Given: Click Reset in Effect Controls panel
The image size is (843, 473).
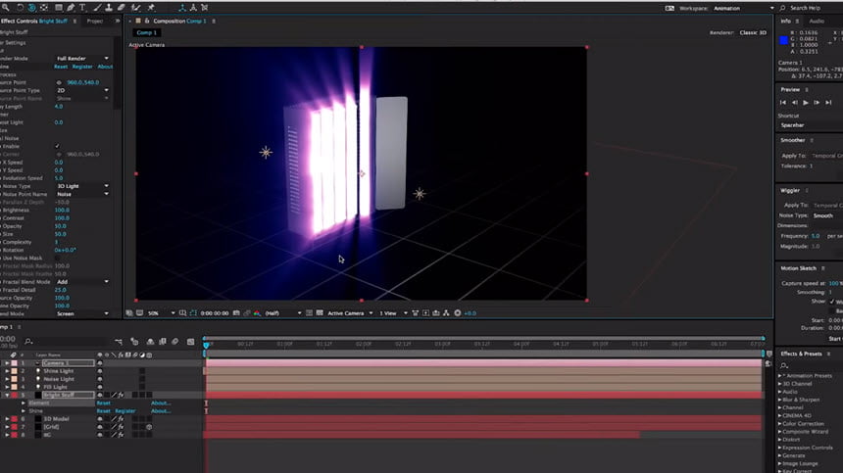Looking at the screenshot, I should (60, 67).
